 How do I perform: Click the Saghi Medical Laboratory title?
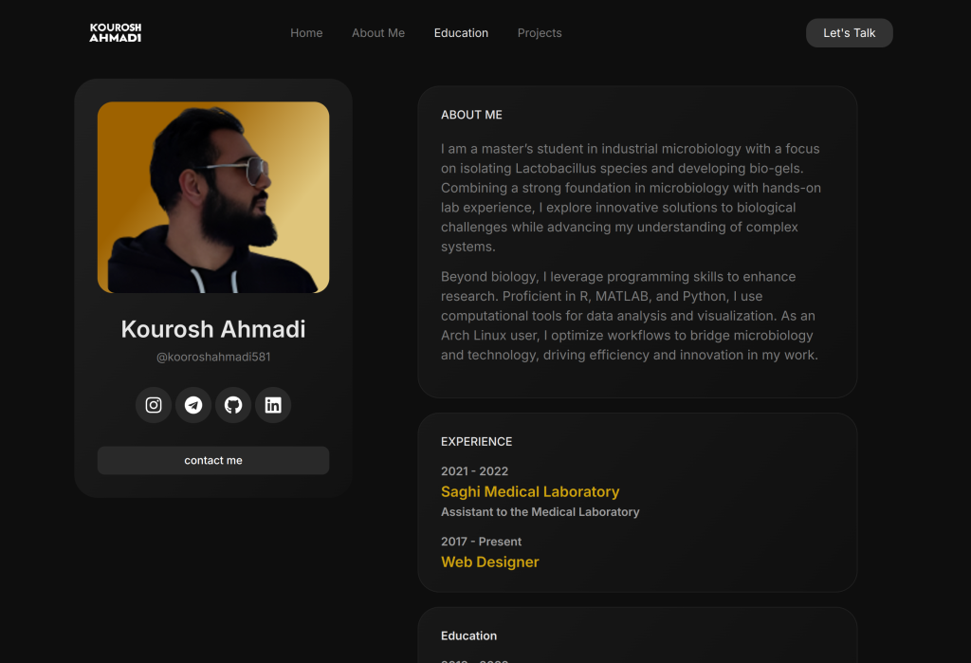point(530,492)
